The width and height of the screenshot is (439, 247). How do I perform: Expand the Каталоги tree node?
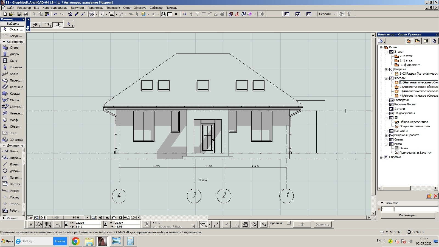pos(386,131)
